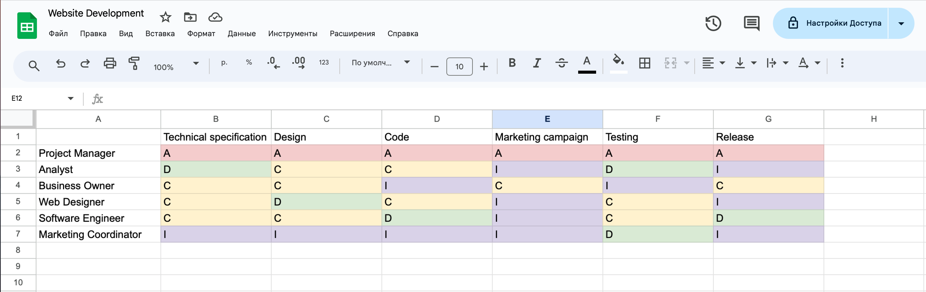Toggle strikethrough formatting
This screenshot has width=926, height=292.
tap(562, 63)
